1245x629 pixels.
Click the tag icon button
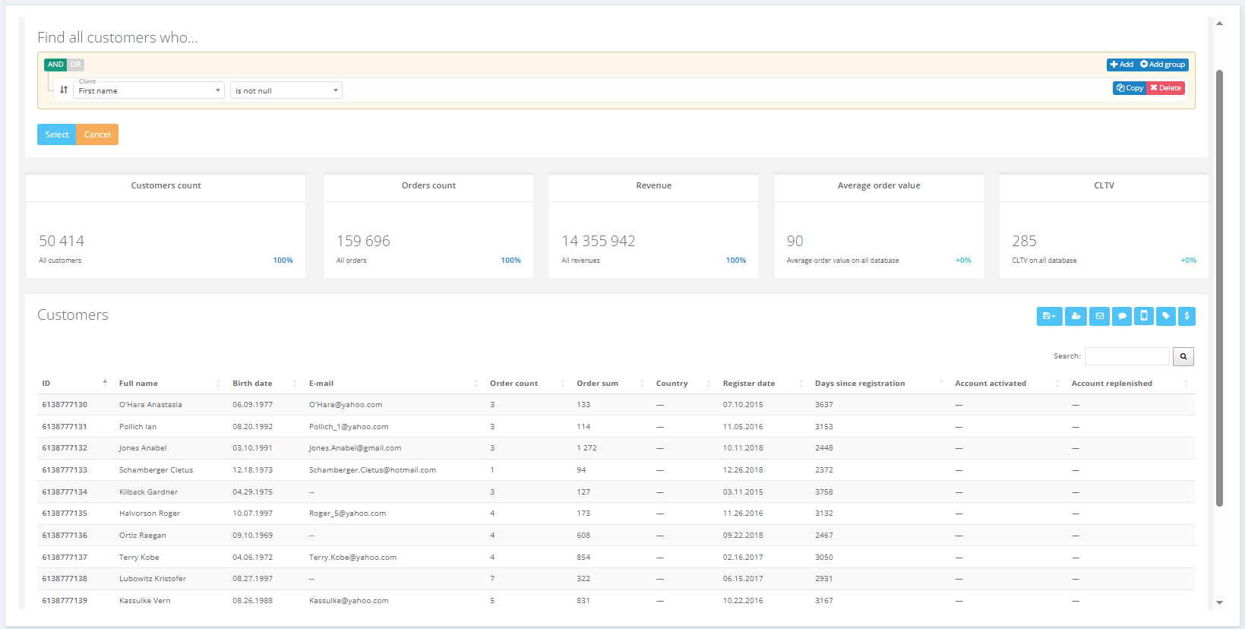(1166, 316)
